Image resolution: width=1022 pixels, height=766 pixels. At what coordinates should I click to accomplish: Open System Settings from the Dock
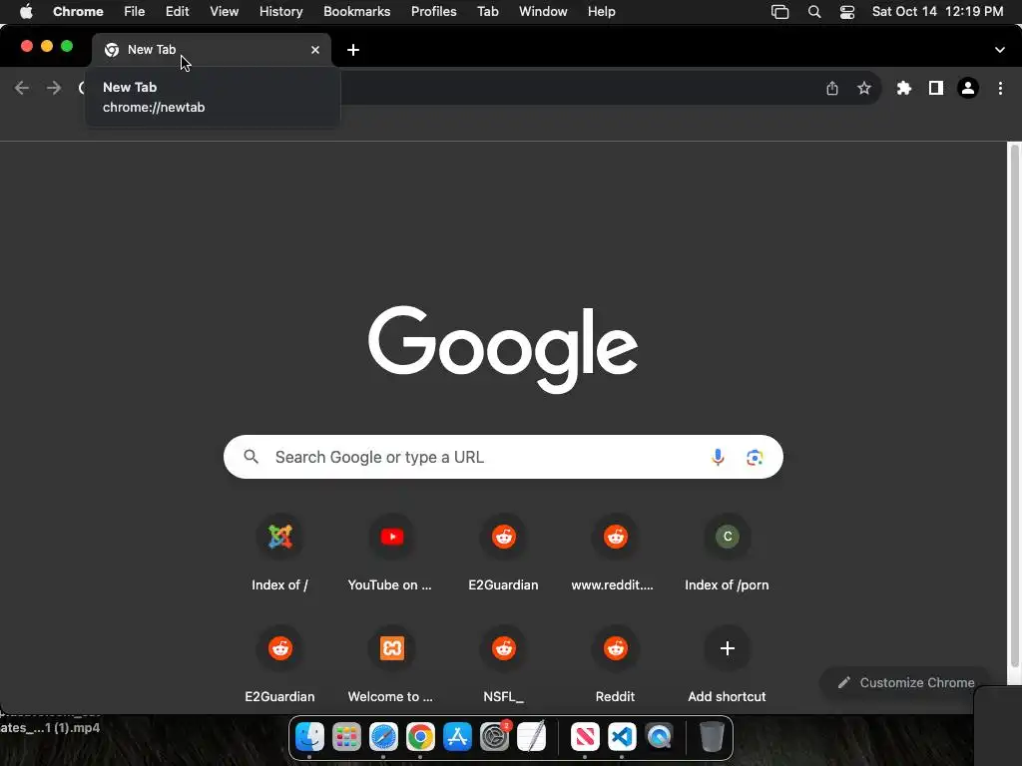494,737
